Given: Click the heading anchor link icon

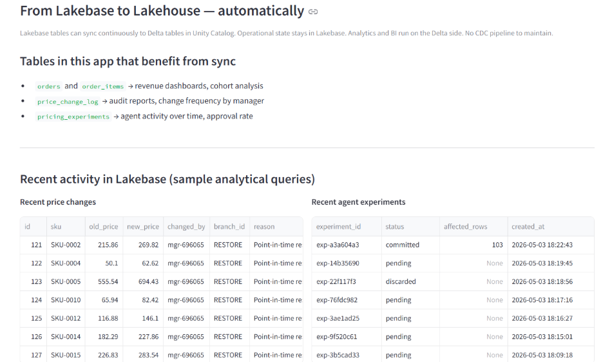Looking at the screenshot, I should coord(313,12).
